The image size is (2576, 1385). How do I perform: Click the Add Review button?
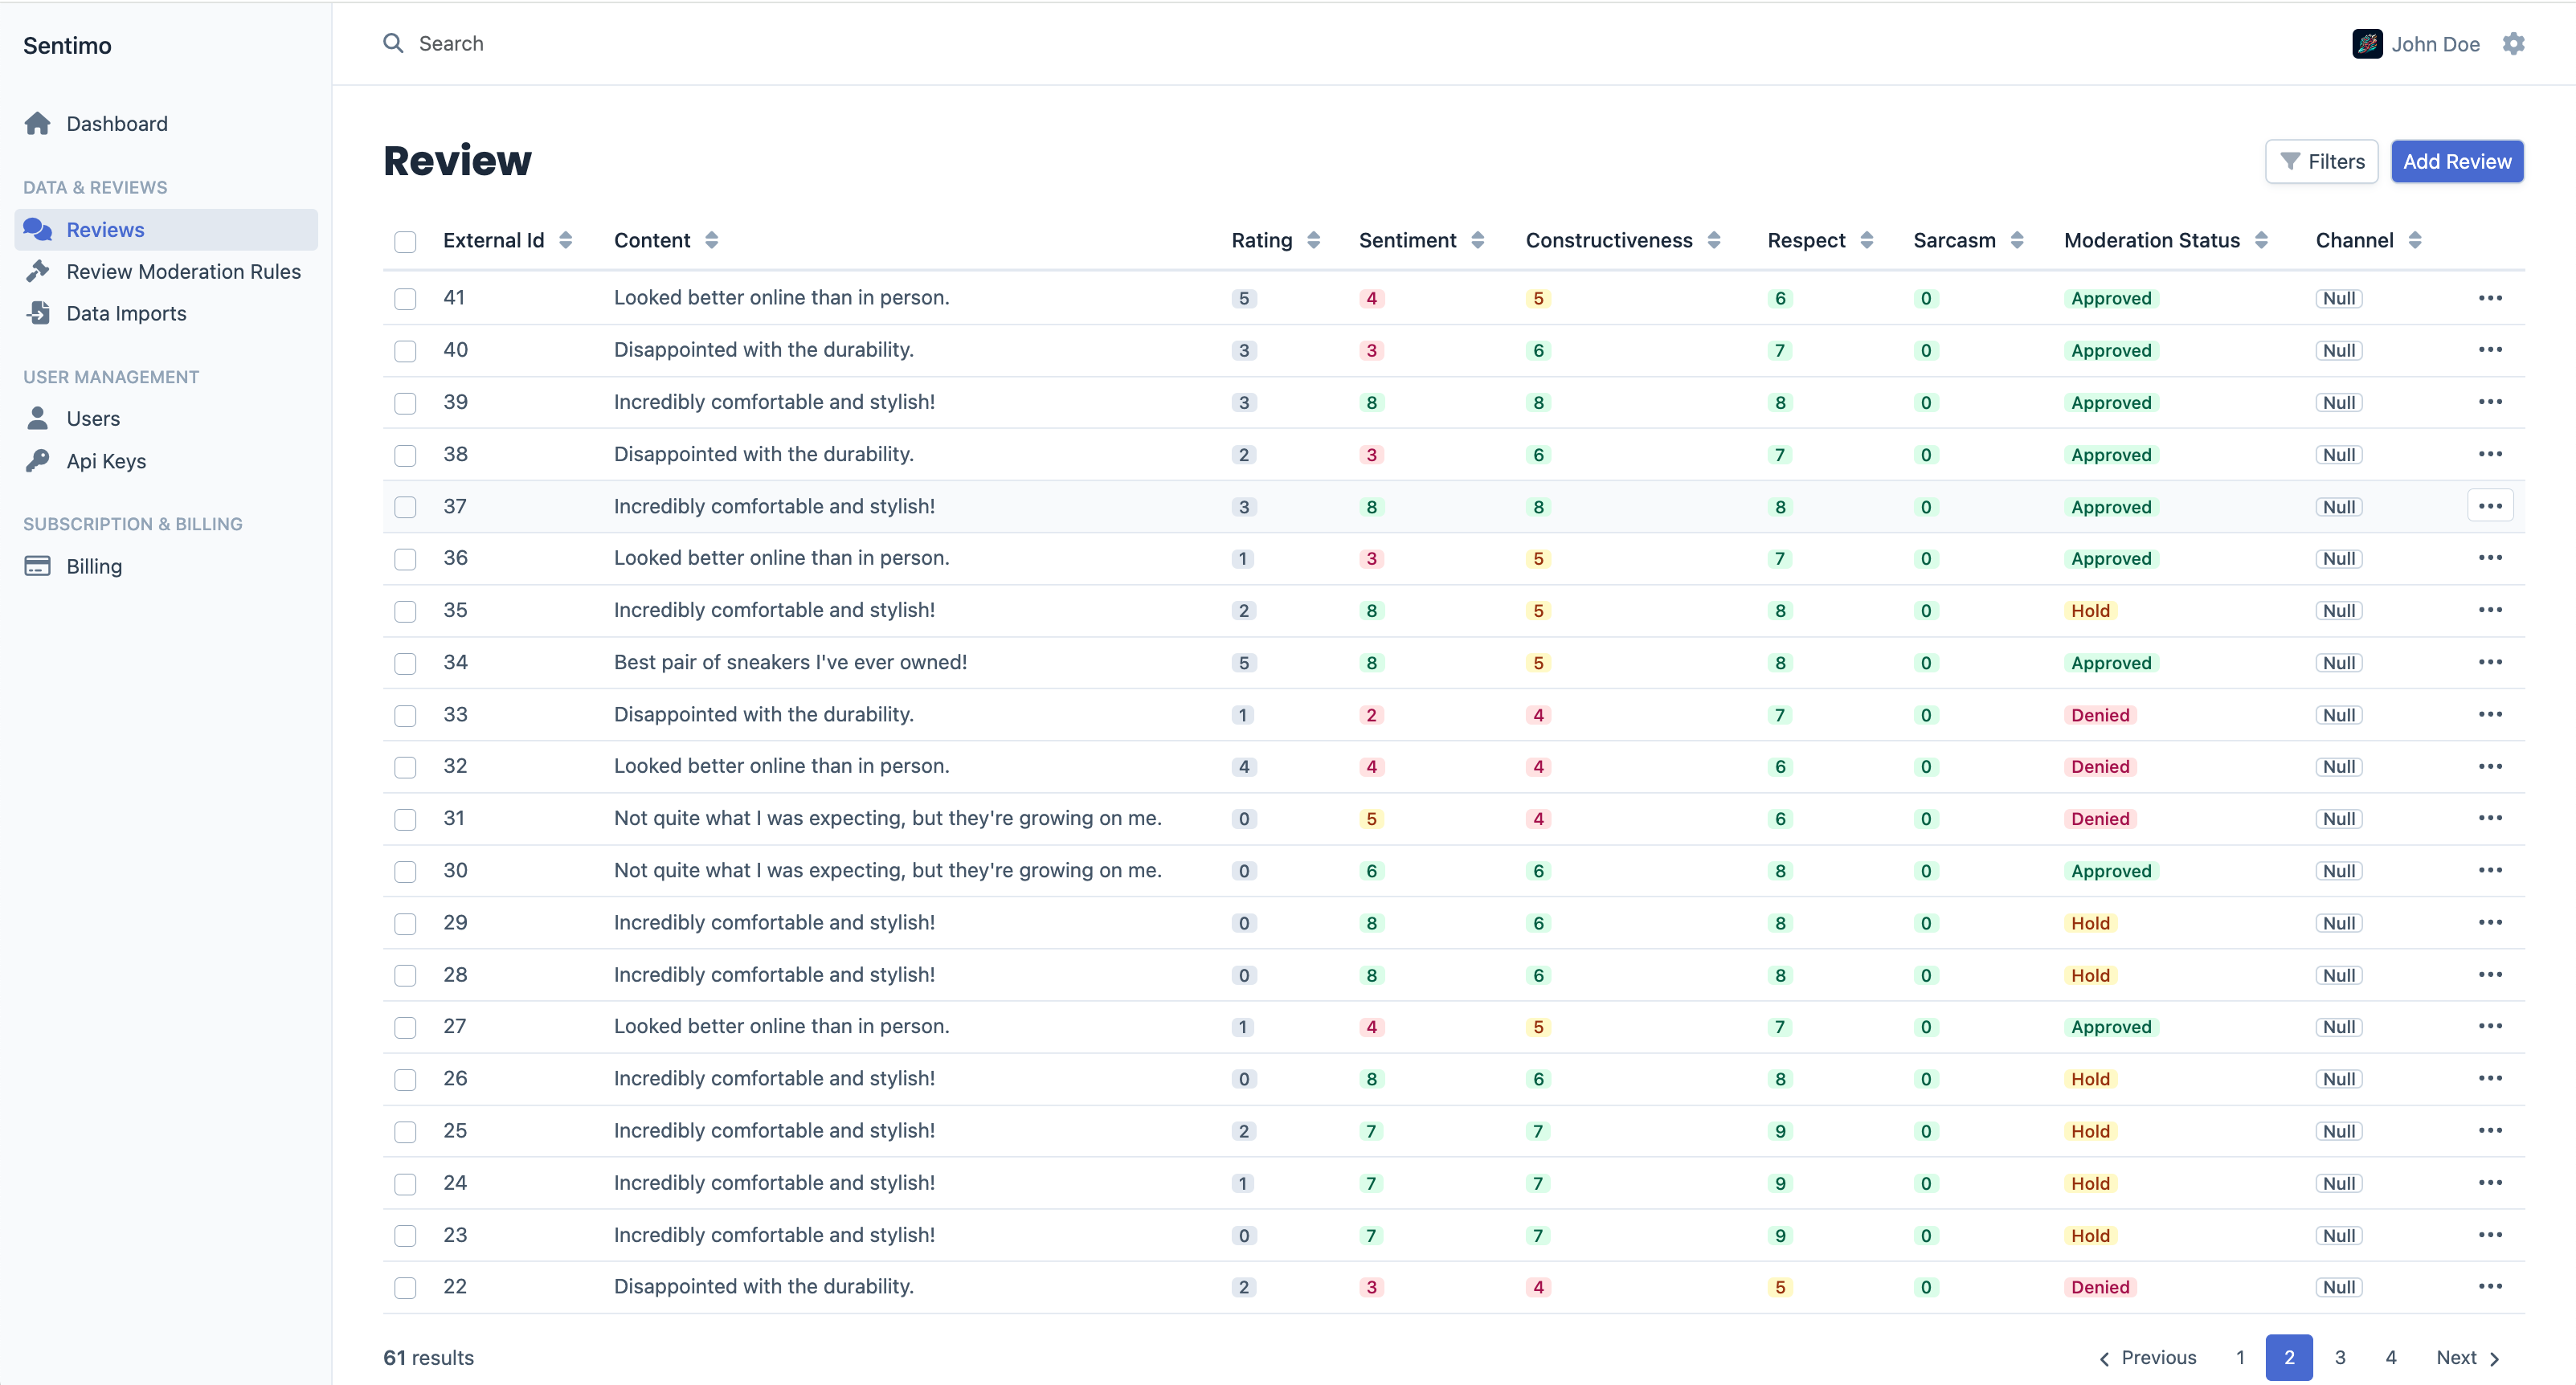(2459, 162)
